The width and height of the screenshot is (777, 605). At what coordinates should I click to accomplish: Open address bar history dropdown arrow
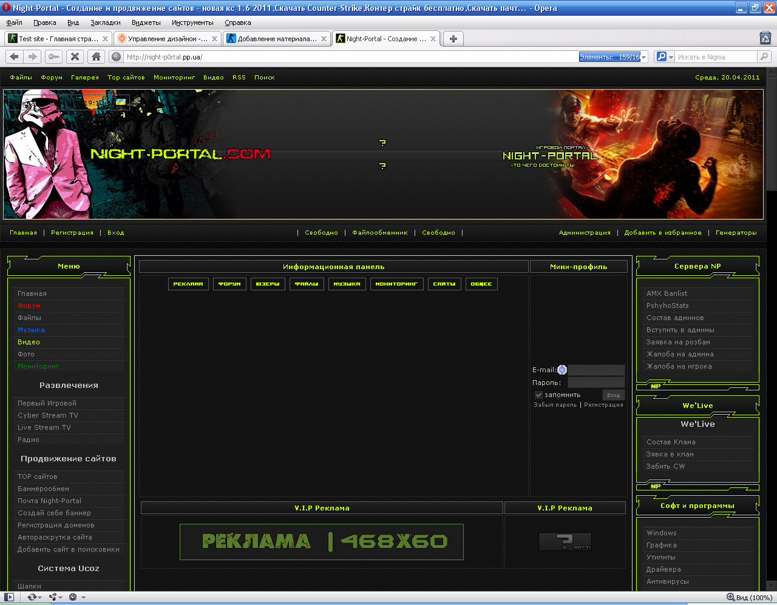point(644,57)
